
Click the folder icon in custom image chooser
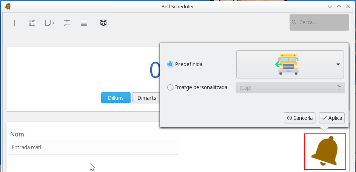tap(339, 88)
